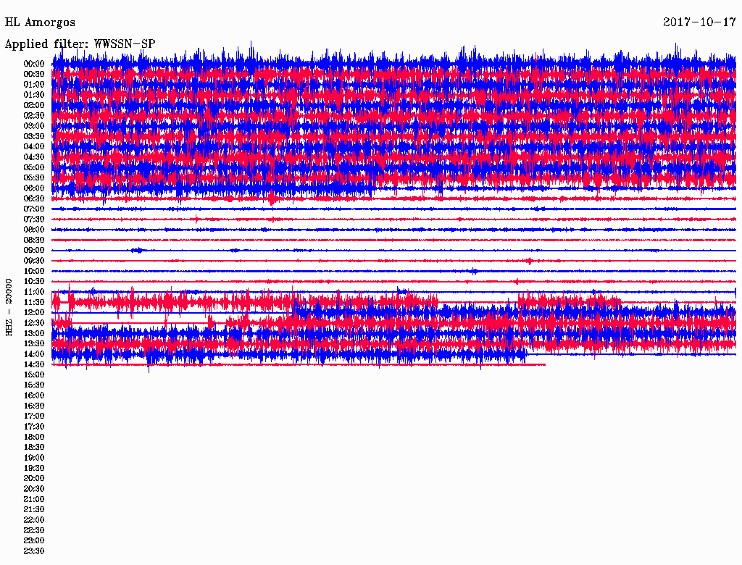Select the 01:30 time label
This screenshot has width=742, height=565.
click(34, 95)
